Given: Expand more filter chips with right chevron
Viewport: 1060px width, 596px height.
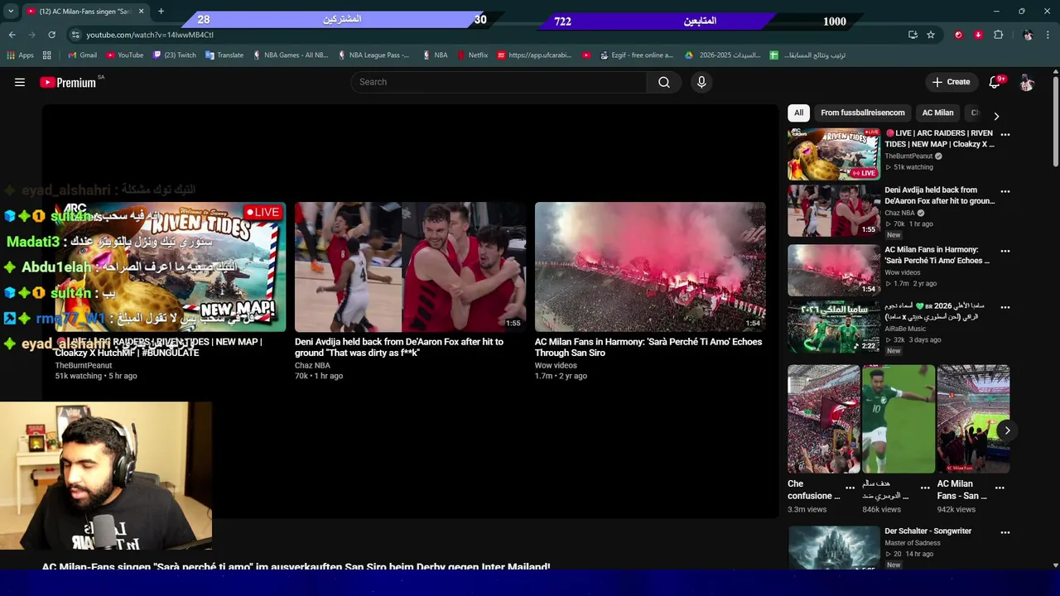Looking at the screenshot, I should point(996,116).
